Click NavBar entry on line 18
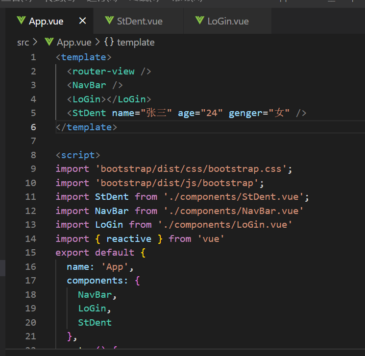 point(95,295)
